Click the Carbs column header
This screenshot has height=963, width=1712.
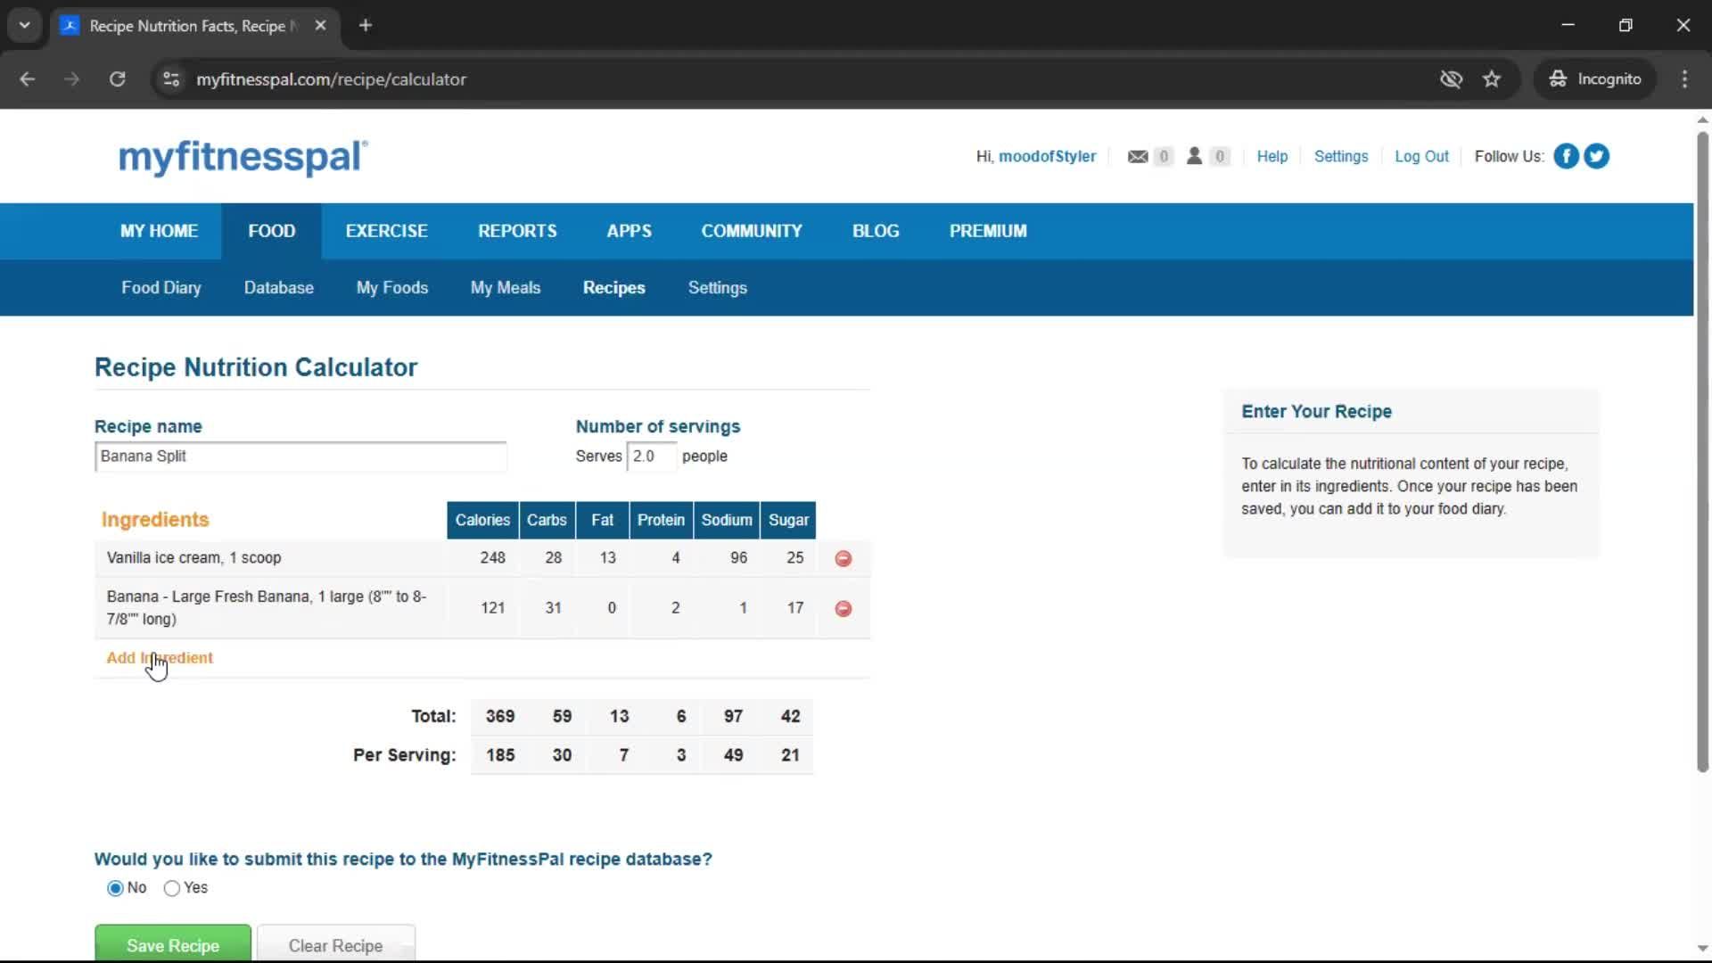coord(547,520)
